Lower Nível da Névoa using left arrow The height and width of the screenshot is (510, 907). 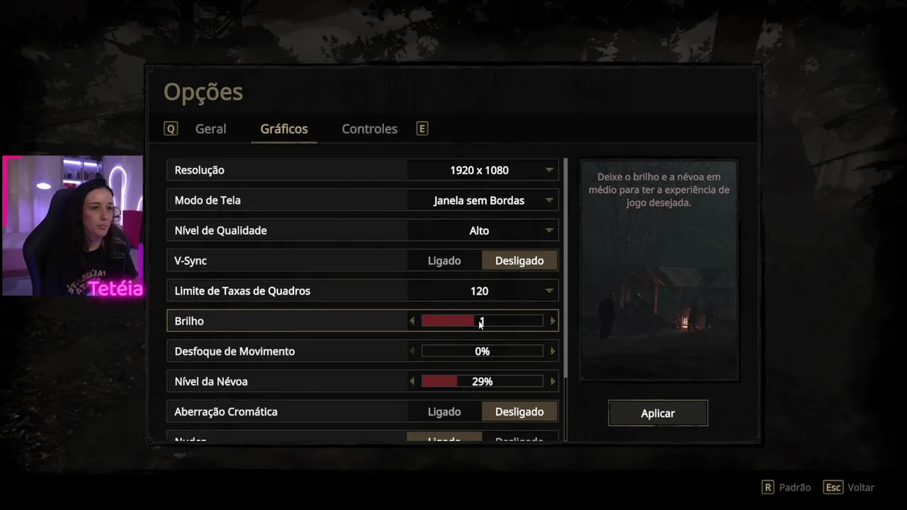pos(412,381)
